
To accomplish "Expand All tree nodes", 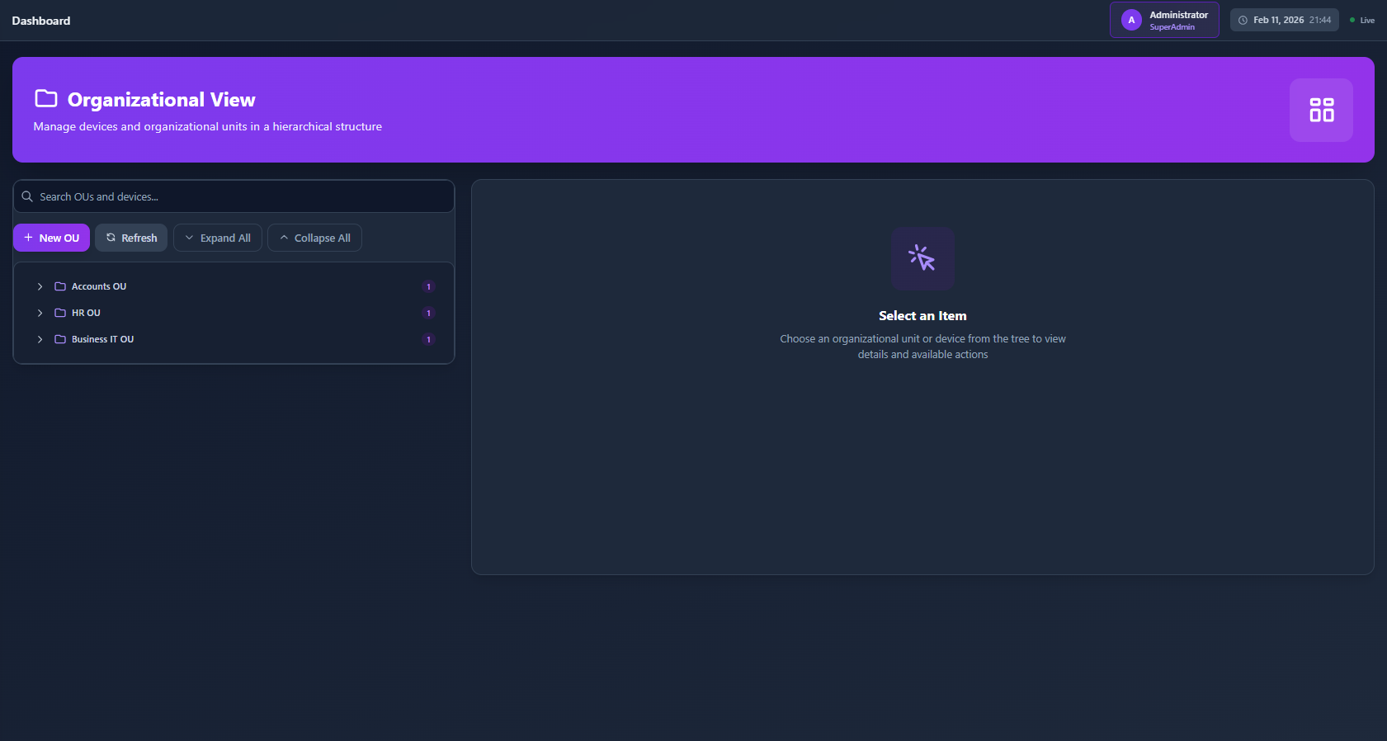I will (218, 238).
